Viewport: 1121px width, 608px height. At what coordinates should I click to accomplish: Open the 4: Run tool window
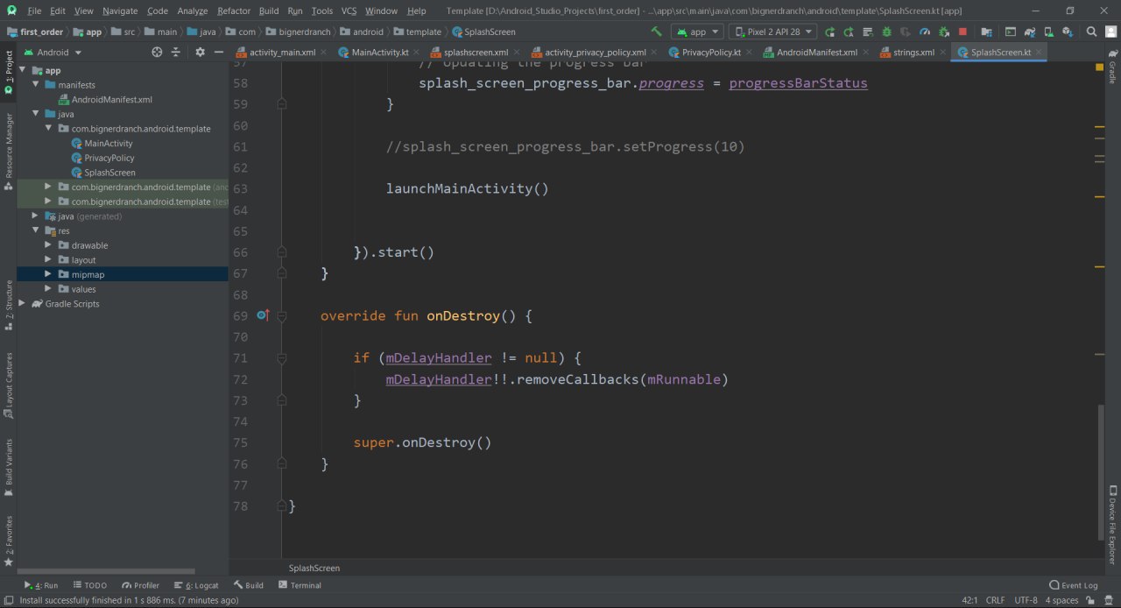(x=40, y=585)
